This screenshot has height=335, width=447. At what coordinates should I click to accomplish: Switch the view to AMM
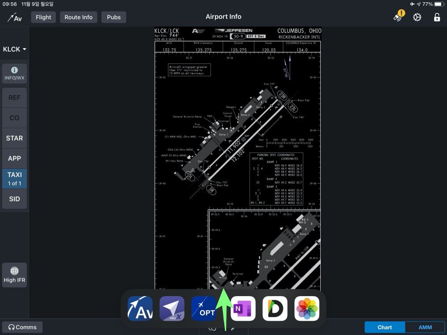tap(425, 327)
